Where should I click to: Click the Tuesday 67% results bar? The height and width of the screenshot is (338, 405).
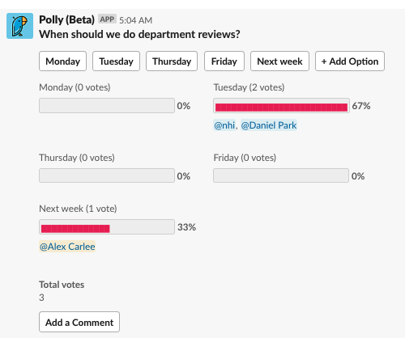(281, 105)
